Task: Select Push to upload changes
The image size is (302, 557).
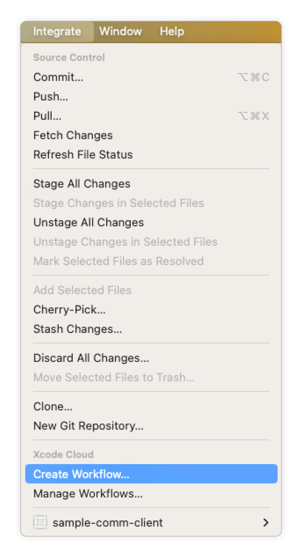Action: [x=50, y=96]
